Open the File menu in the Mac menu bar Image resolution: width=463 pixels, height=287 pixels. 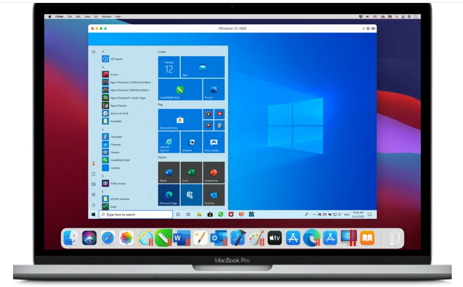[x=69, y=17]
